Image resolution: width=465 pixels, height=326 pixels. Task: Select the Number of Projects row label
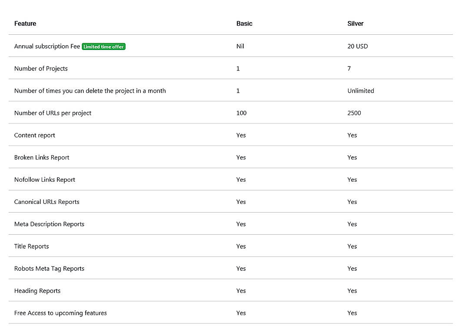(41, 69)
